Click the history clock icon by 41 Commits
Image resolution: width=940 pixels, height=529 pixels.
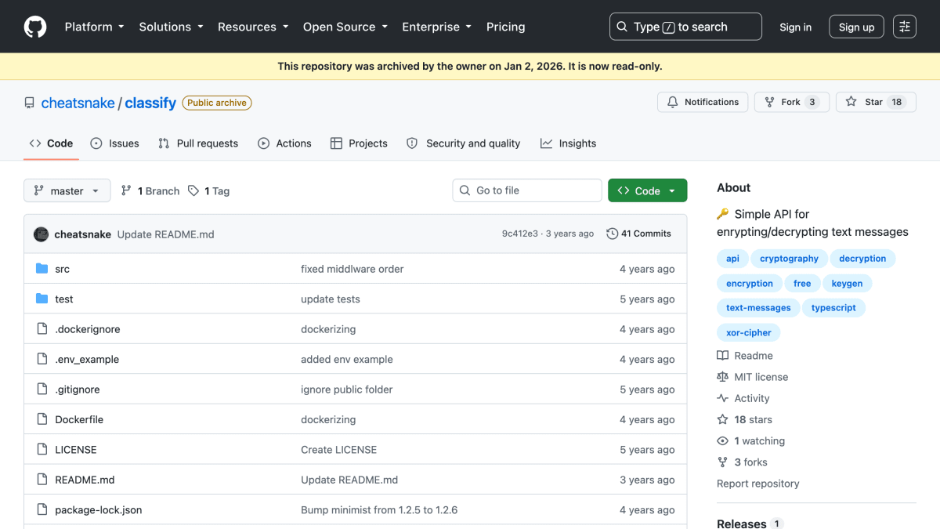click(x=612, y=234)
